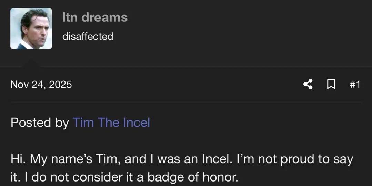Viewport: 372px width, 186px height.
Task: Open the ltn dreams avatar image
Action: coord(31,29)
